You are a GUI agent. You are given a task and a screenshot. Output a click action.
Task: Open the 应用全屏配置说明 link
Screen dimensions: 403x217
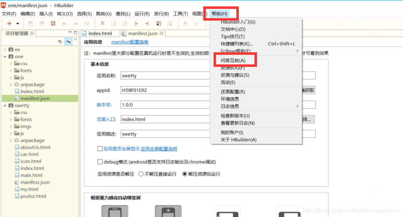[x=159, y=149]
